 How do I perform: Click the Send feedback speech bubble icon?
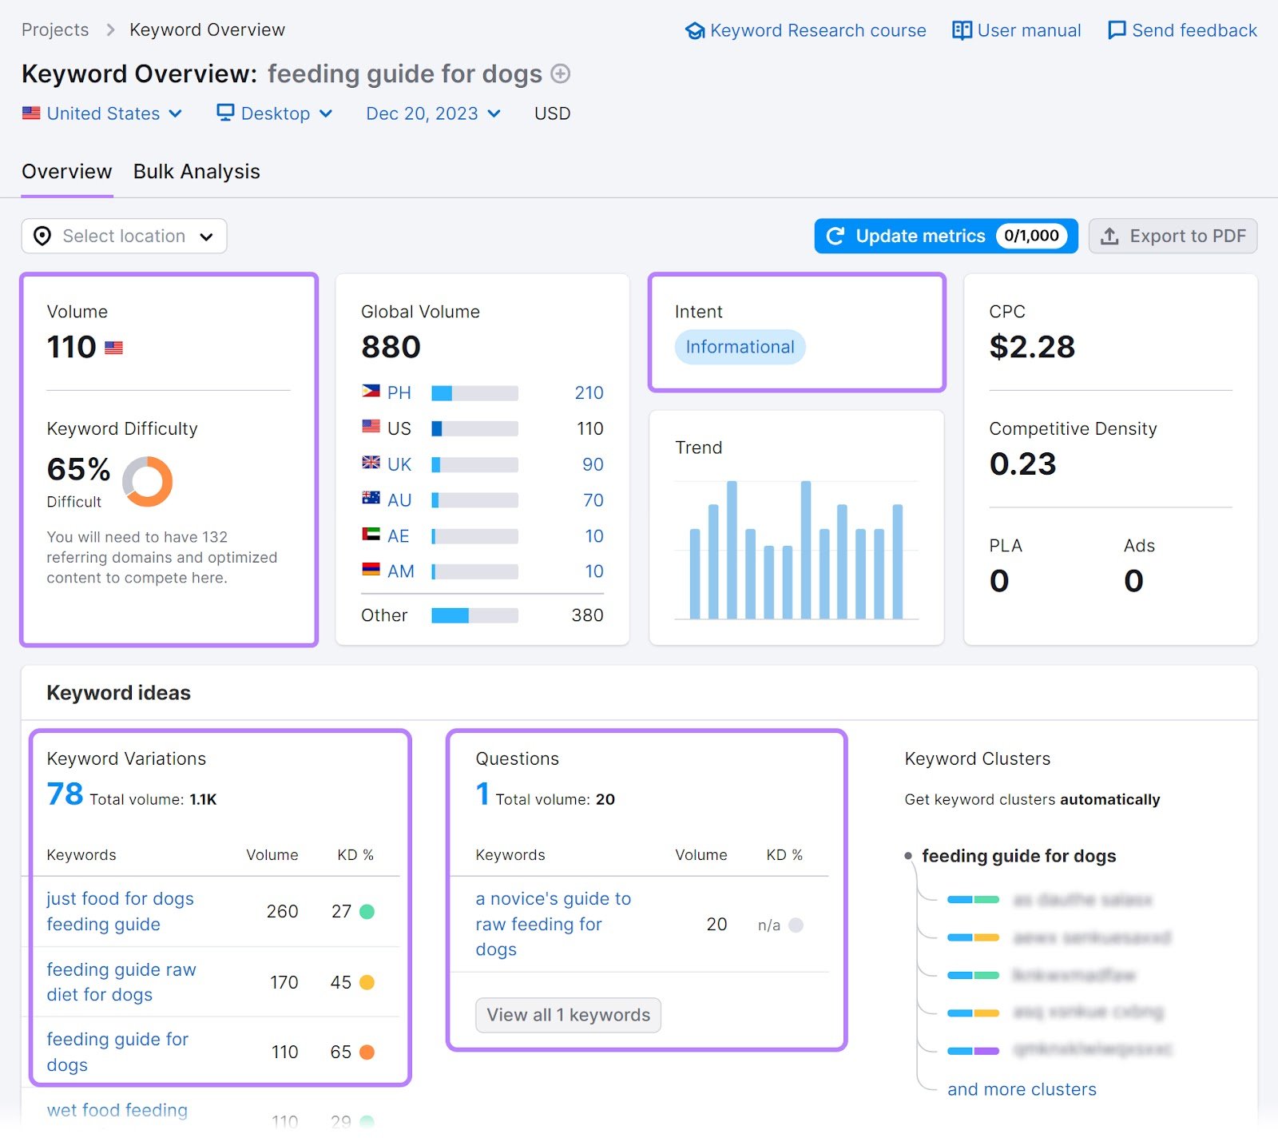(x=1116, y=30)
